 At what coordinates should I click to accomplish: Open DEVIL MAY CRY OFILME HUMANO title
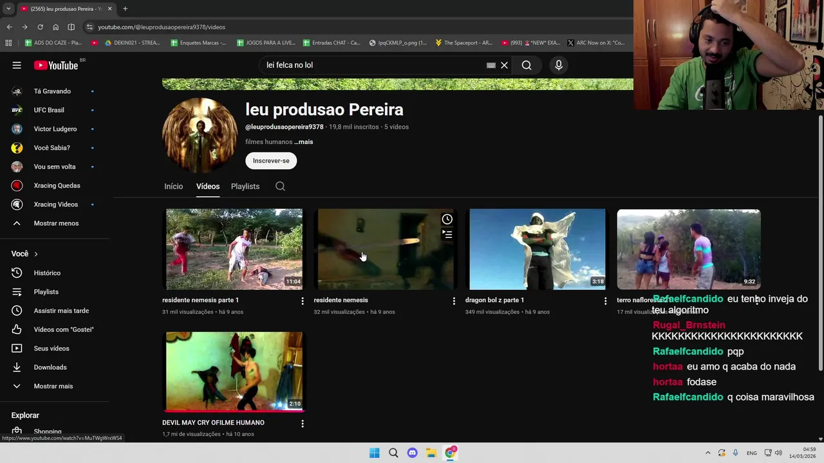pos(213,422)
